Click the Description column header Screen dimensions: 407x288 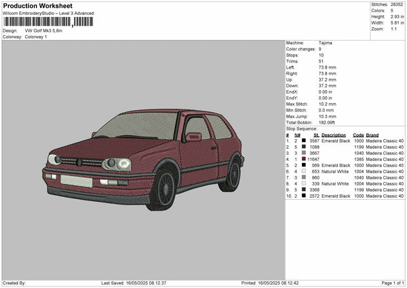pyautogui.click(x=333, y=134)
